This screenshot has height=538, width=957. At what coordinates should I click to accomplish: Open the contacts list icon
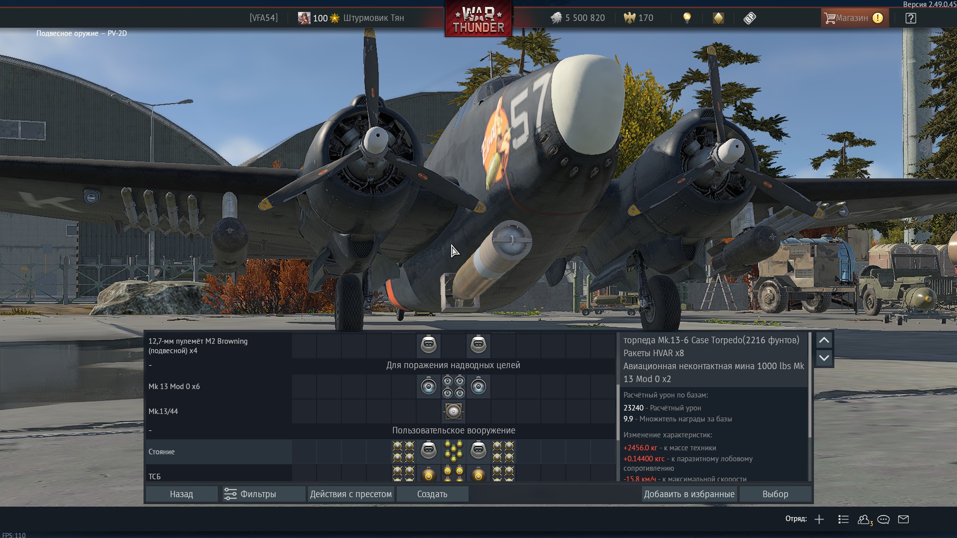864,519
